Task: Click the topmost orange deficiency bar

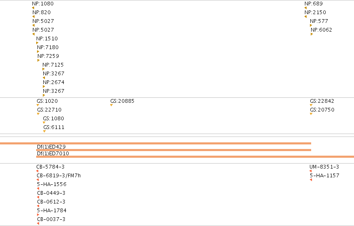Action: 156,143
